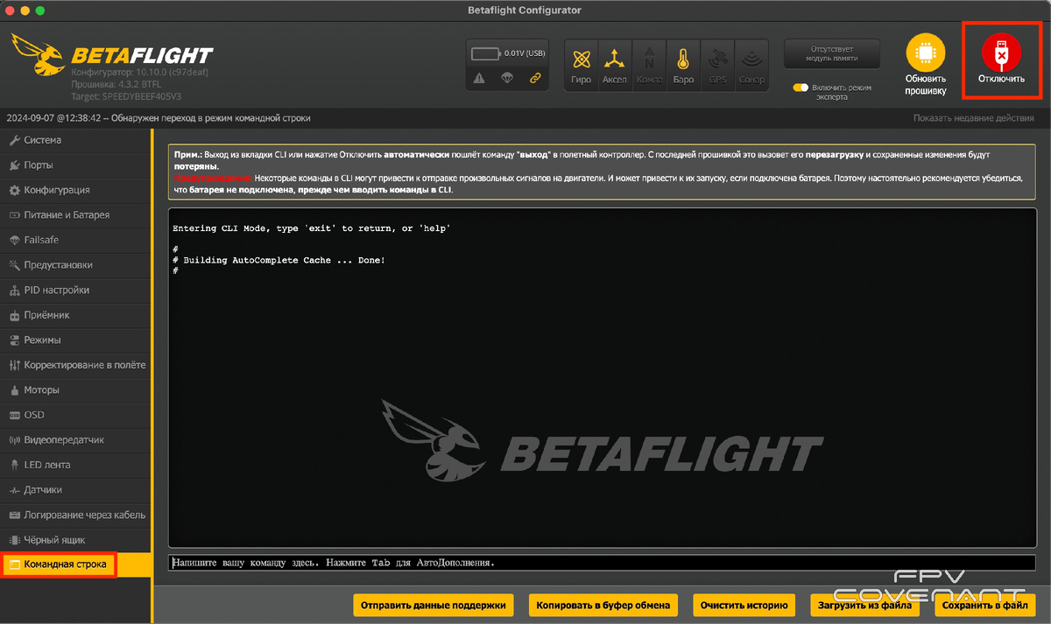The width and height of the screenshot is (1051, 624).
Task: Open the Питание и Батарея tab
Action: coord(76,214)
